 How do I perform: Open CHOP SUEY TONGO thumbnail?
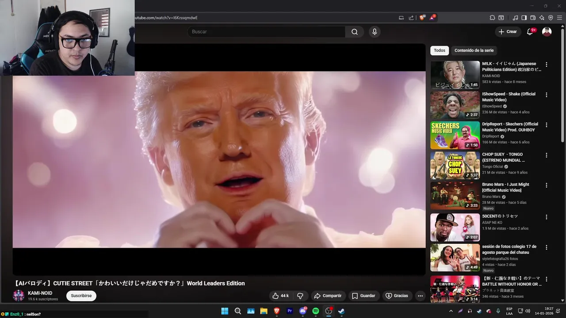[455, 165]
